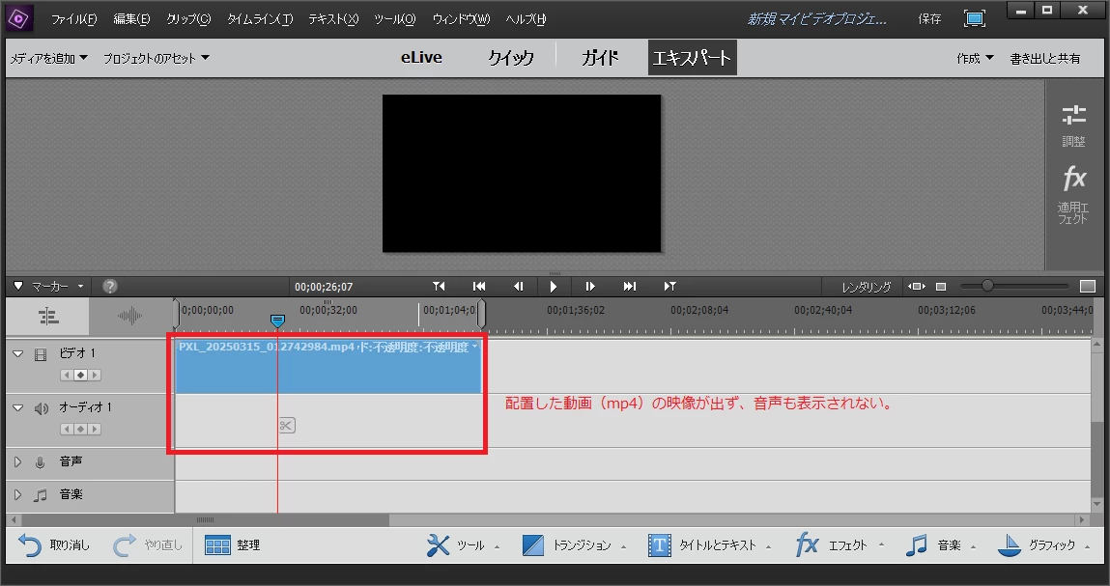Step back one frame
The height and width of the screenshot is (586, 1110).
[518, 286]
